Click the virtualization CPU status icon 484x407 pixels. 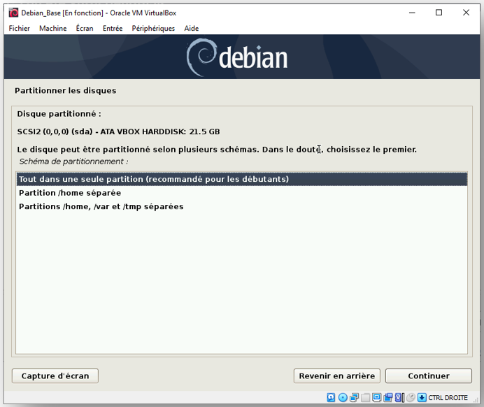(399, 397)
